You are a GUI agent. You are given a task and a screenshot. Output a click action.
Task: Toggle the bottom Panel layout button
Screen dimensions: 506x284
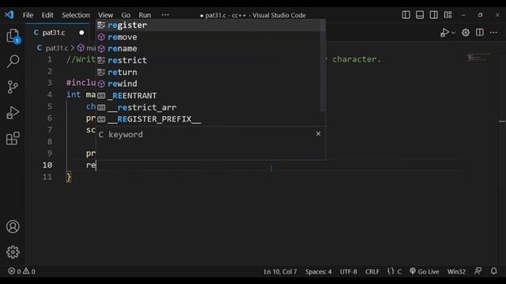[x=420, y=15]
